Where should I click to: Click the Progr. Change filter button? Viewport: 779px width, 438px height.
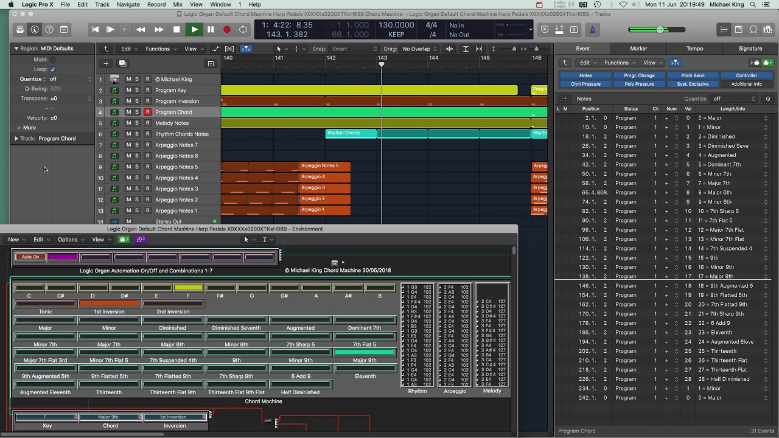tap(639, 75)
